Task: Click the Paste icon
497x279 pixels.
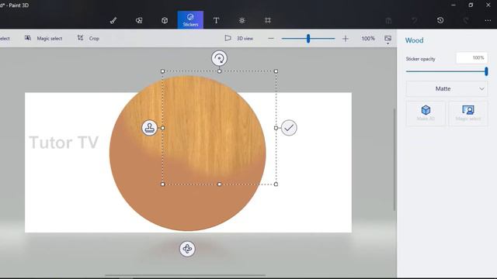Action: [388, 21]
